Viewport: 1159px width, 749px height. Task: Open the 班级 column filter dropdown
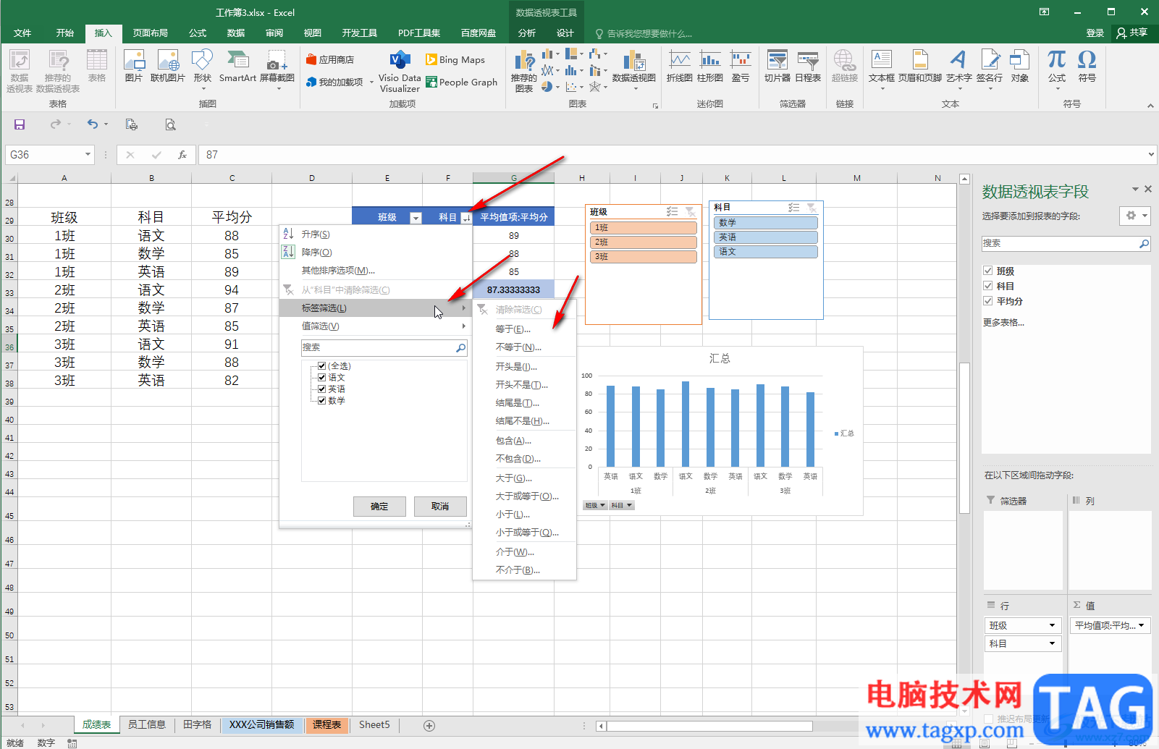click(416, 218)
